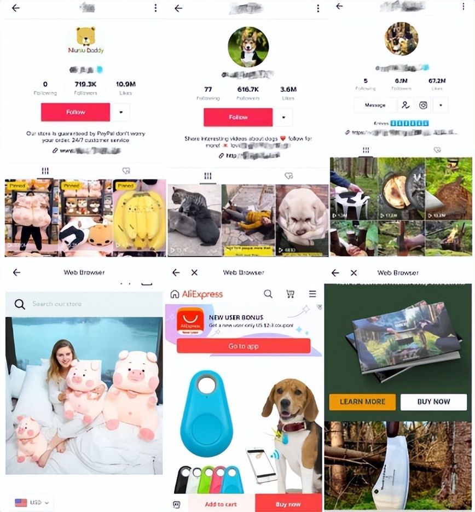Image resolution: width=475 pixels, height=512 pixels.
Task: Go back from the corgi profile
Action: pos(178,8)
